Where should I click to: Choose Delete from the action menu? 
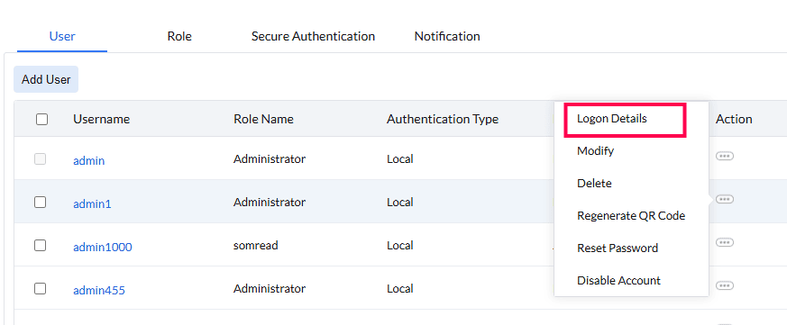[x=594, y=183]
